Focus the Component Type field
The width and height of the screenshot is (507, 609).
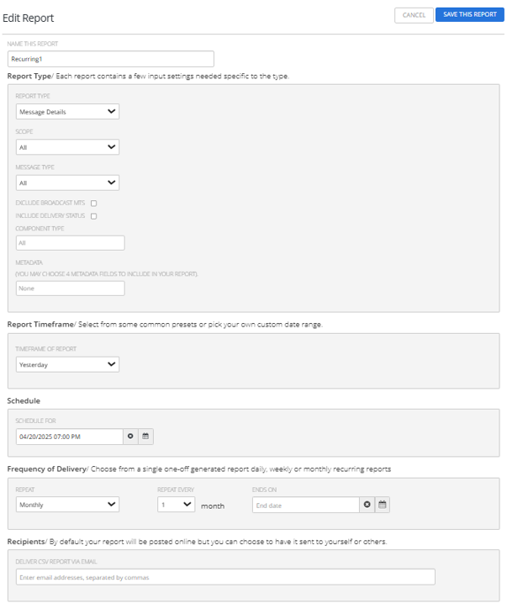pyautogui.click(x=70, y=243)
